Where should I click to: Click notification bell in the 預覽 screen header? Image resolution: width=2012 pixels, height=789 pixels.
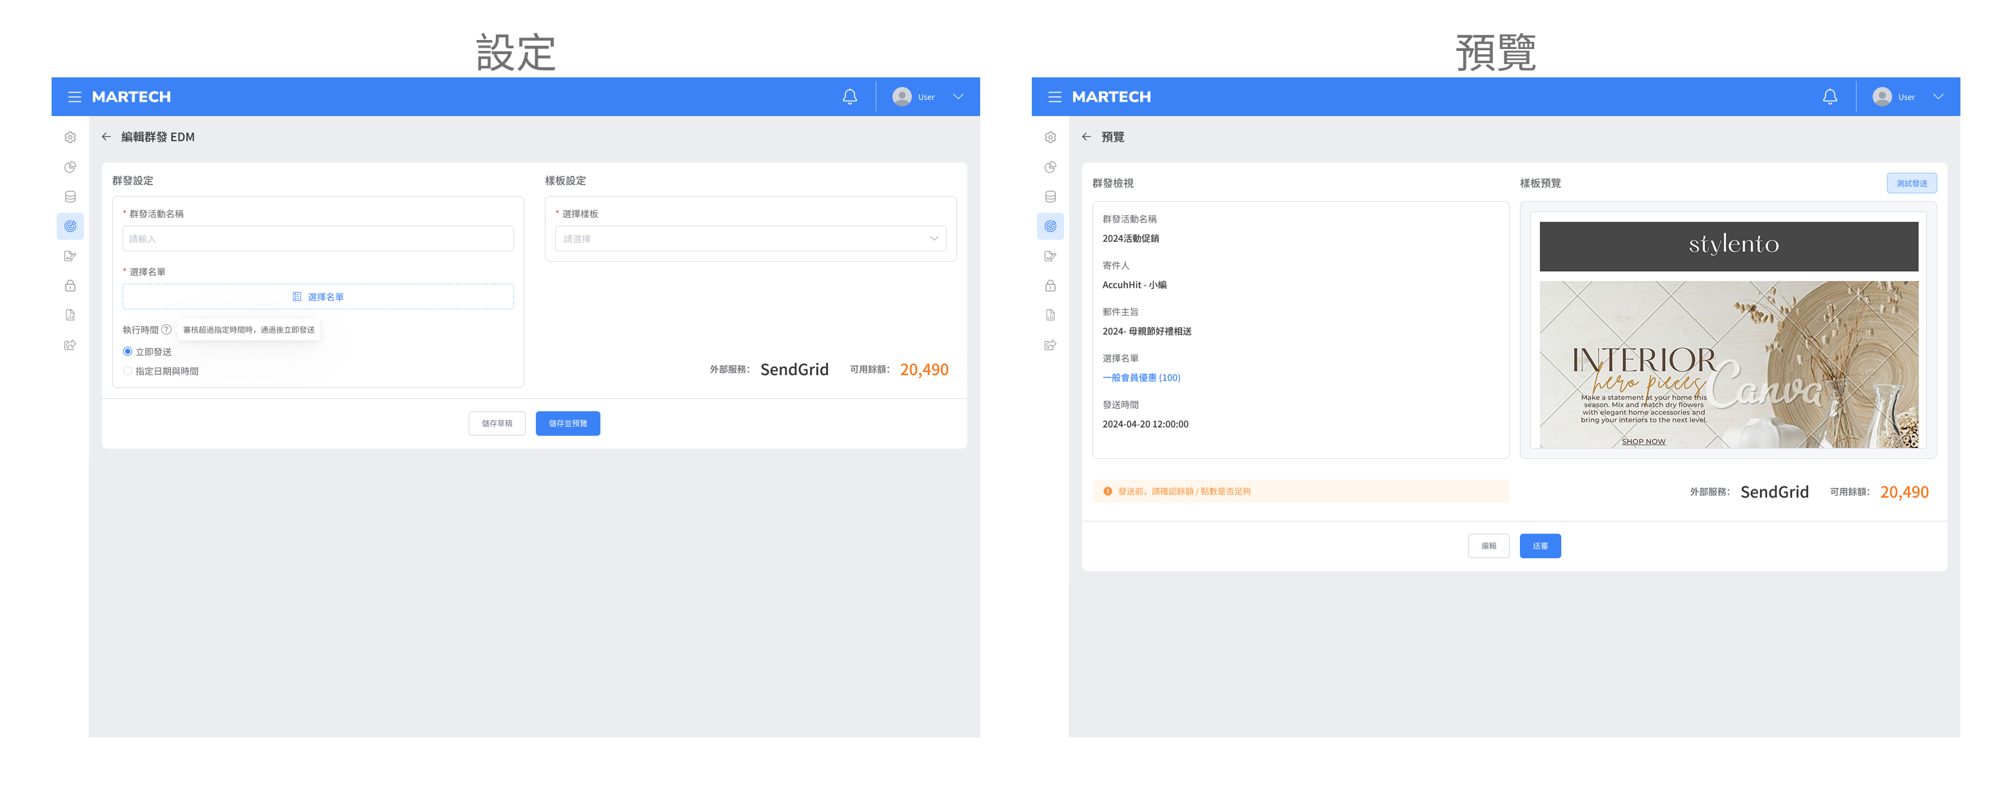coord(1830,97)
